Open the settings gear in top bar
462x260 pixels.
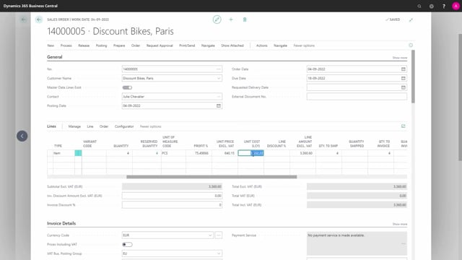click(x=432, y=6)
